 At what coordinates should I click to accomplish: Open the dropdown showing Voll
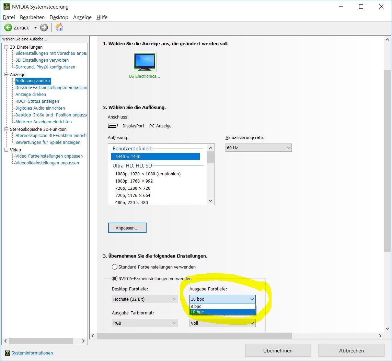coord(222,323)
